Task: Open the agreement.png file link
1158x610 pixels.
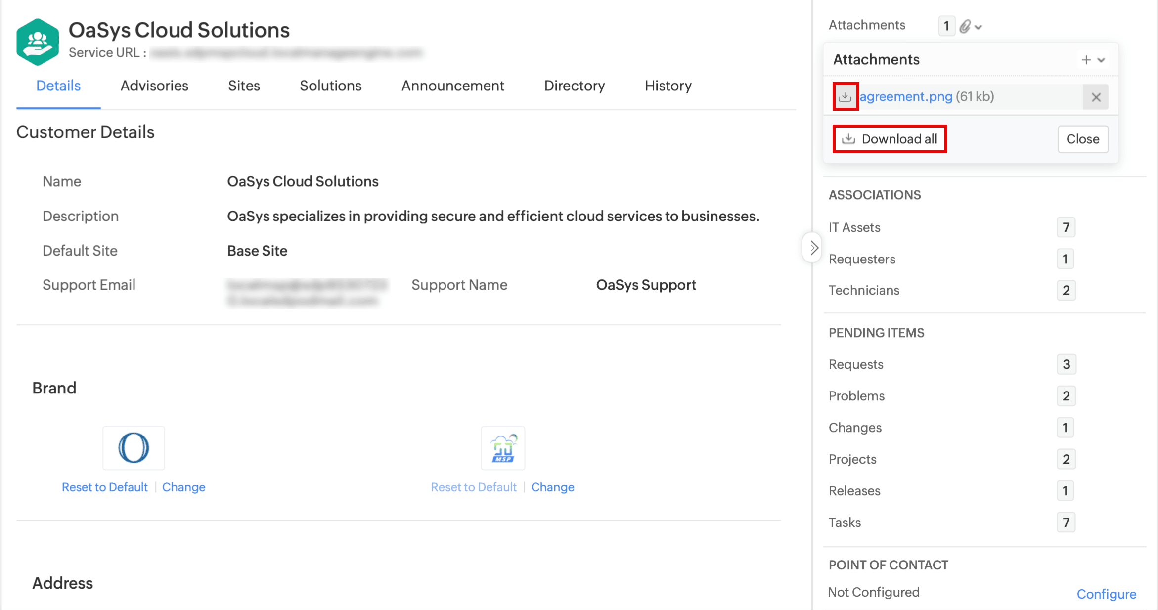Action: click(906, 96)
